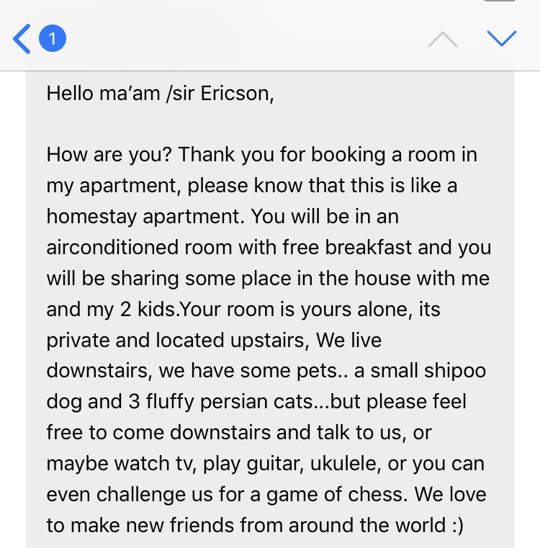Image resolution: width=540 pixels, height=548 pixels.
Task: Tap the unread count badge showing 1
Action: click(53, 38)
